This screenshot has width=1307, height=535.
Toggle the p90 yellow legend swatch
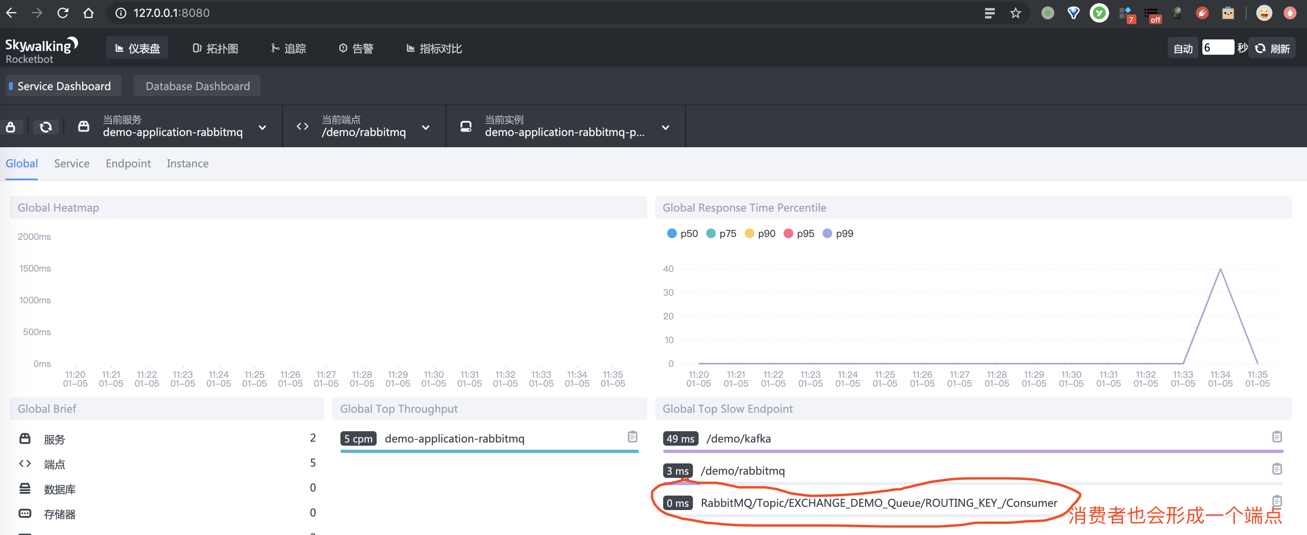[x=749, y=233]
